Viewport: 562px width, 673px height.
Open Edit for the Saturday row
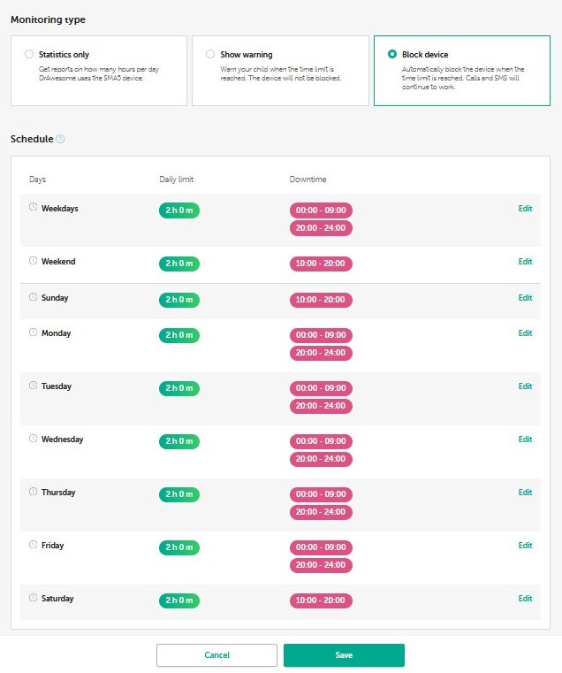pyautogui.click(x=525, y=599)
